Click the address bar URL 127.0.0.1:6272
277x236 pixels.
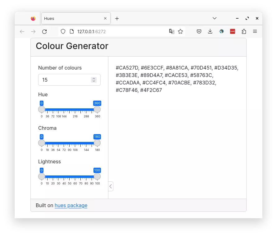(92, 31)
